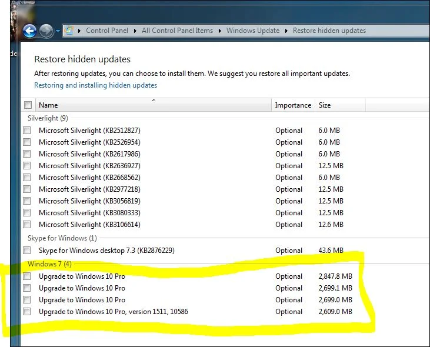Check Microsoft Silverlight (KB2636927)
This screenshot has width=430, height=347.
[27, 165]
